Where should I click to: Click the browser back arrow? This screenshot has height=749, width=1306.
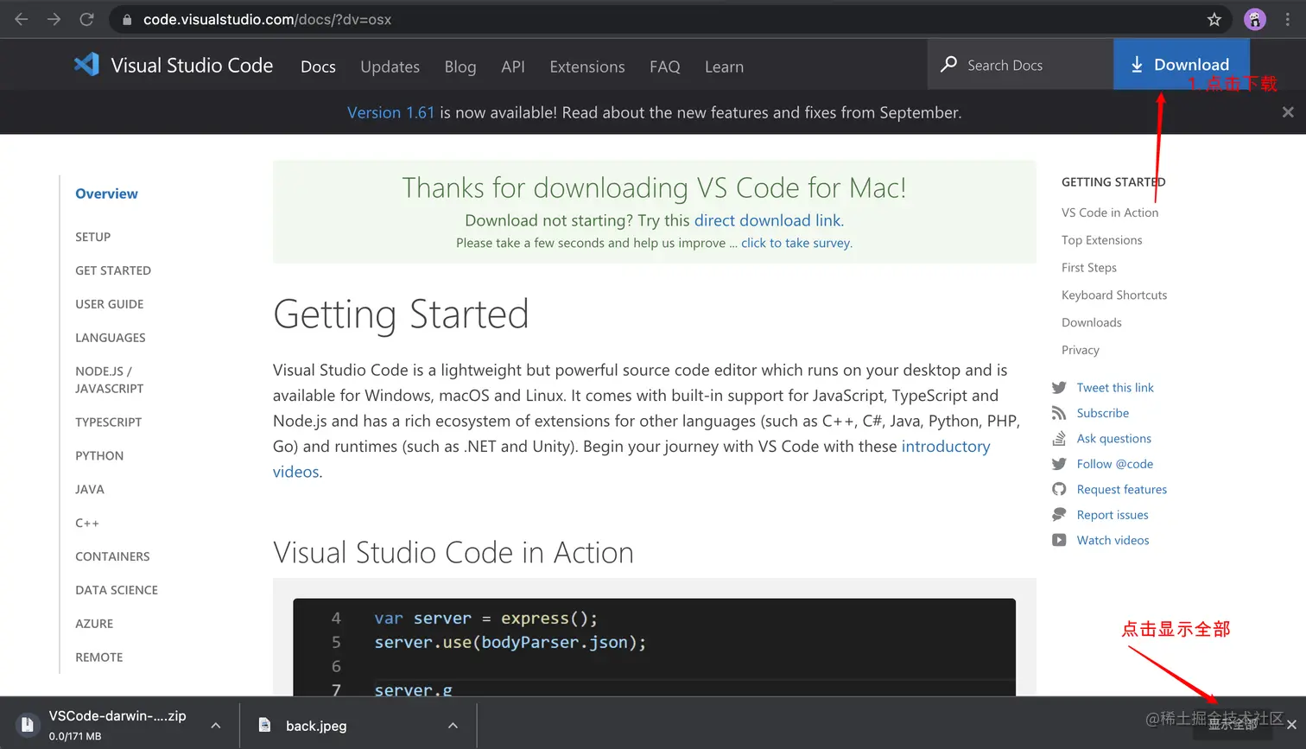[22, 19]
